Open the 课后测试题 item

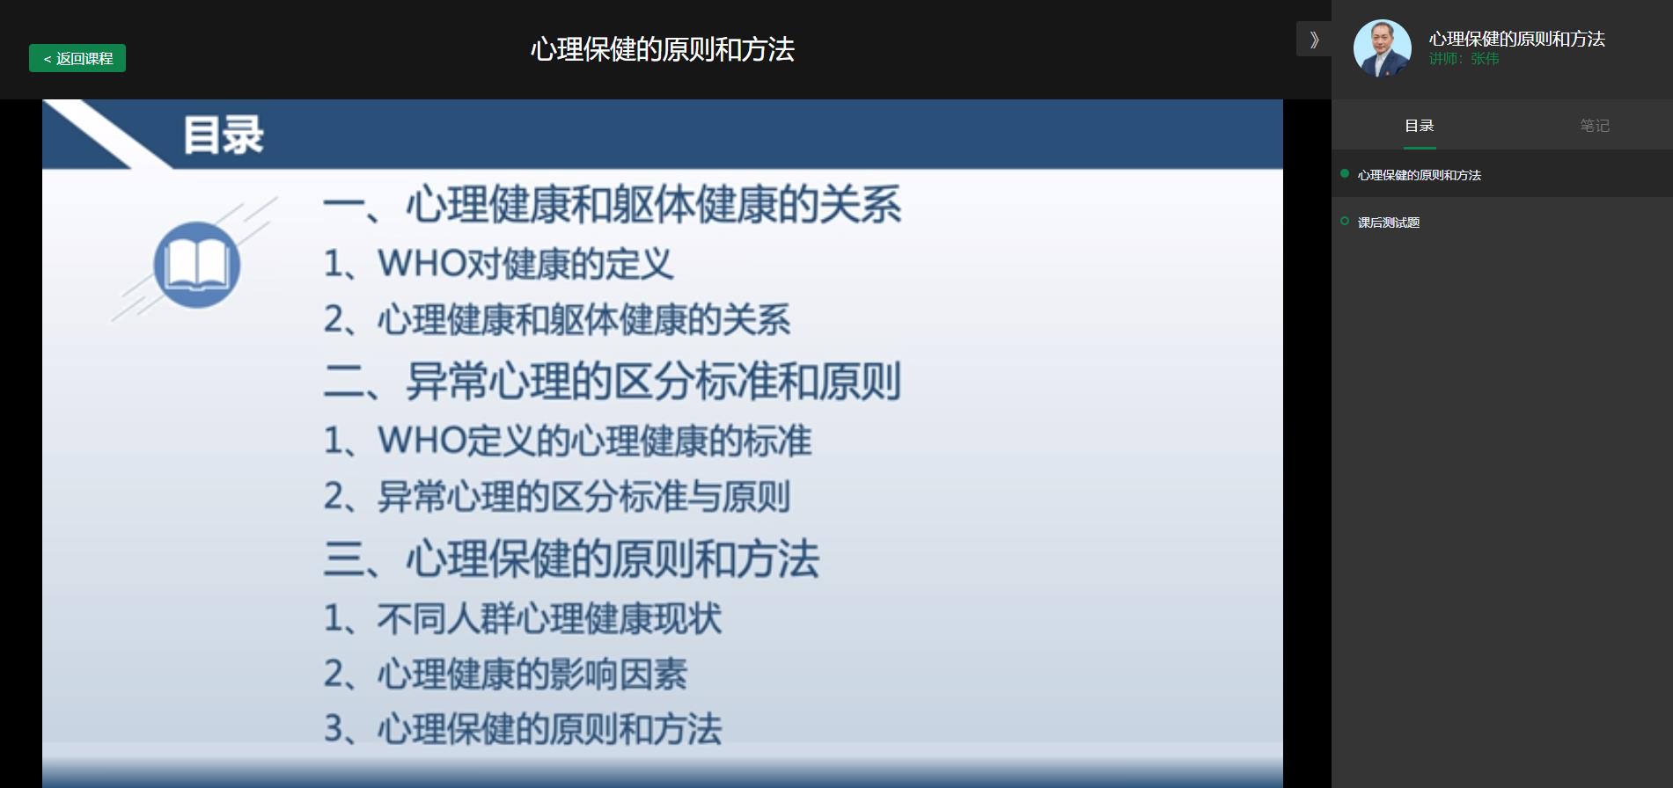1388,223
